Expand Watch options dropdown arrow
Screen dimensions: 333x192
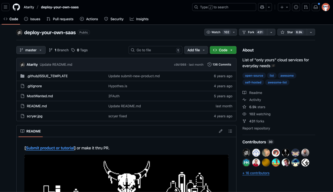(234, 32)
